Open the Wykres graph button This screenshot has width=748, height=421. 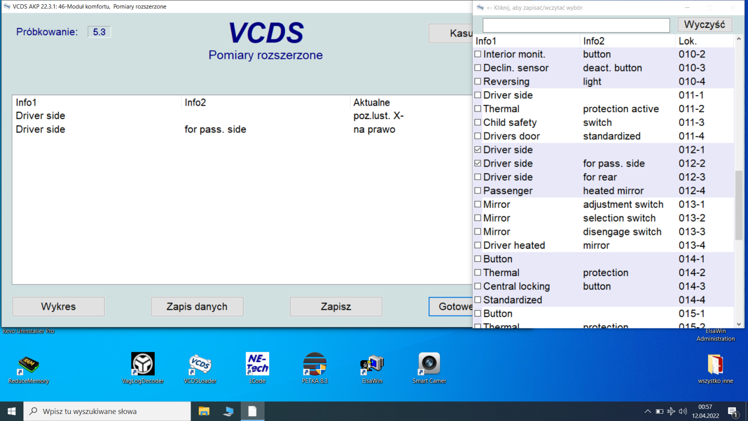(58, 306)
